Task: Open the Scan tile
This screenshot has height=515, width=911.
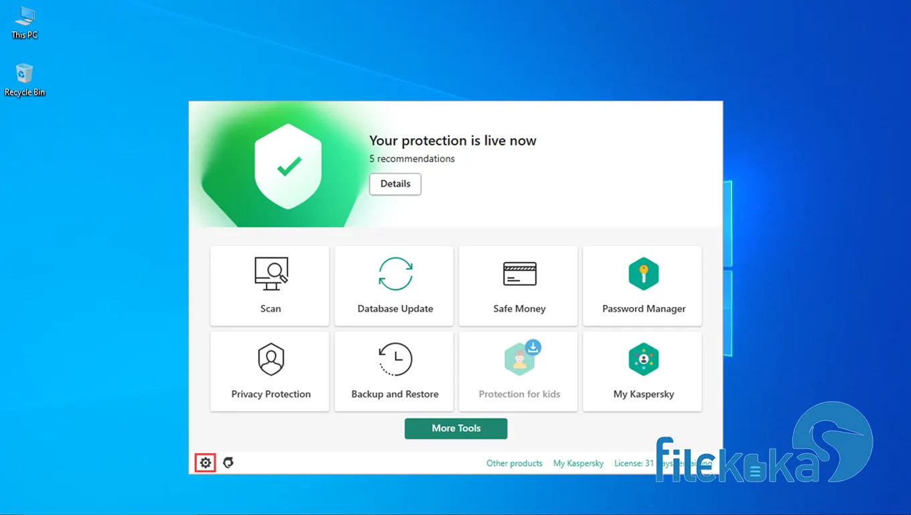Action: click(270, 286)
